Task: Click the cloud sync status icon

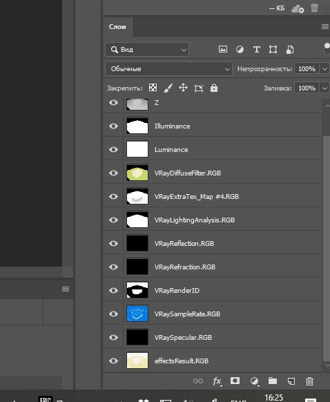Action: [x=298, y=9]
